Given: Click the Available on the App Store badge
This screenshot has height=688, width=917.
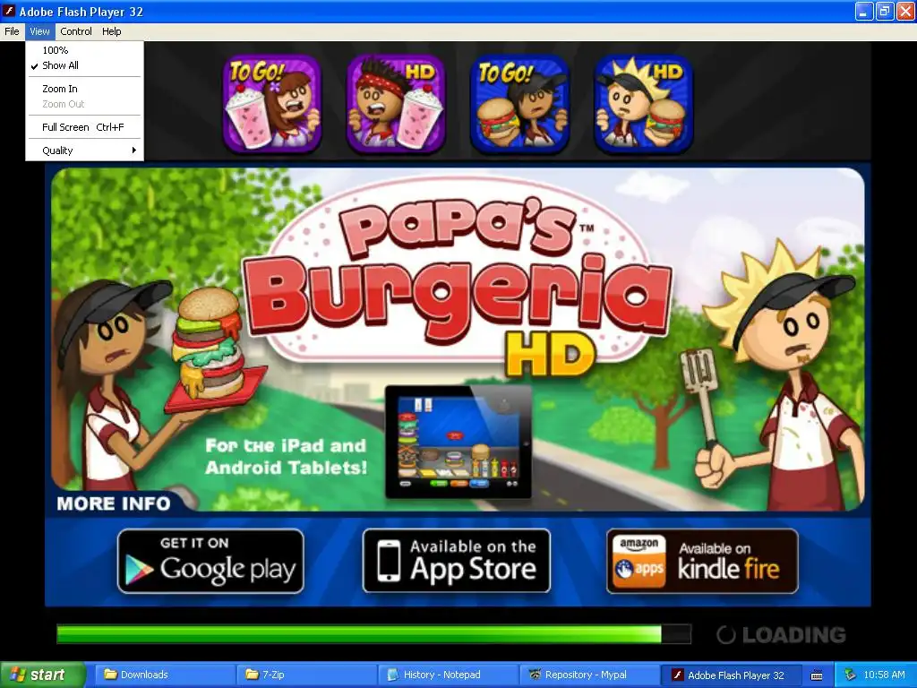Looking at the screenshot, I should pyautogui.click(x=456, y=561).
